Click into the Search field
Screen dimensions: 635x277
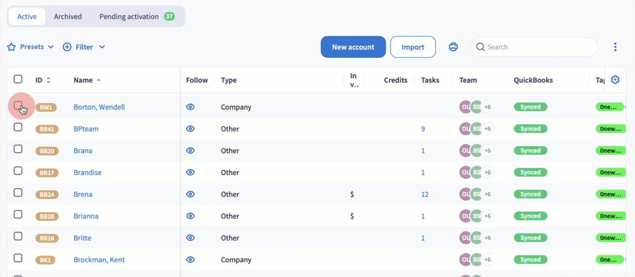537,47
